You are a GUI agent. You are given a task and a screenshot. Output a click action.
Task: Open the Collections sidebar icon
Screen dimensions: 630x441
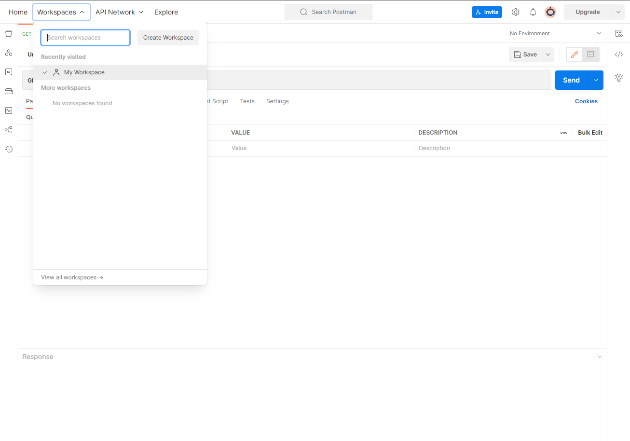pyautogui.click(x=9, y=33)
